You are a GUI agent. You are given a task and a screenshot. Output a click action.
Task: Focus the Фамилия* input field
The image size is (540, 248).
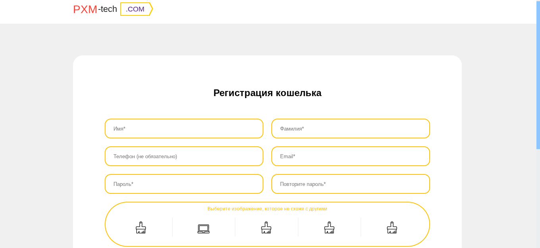(x=351, y=129)
